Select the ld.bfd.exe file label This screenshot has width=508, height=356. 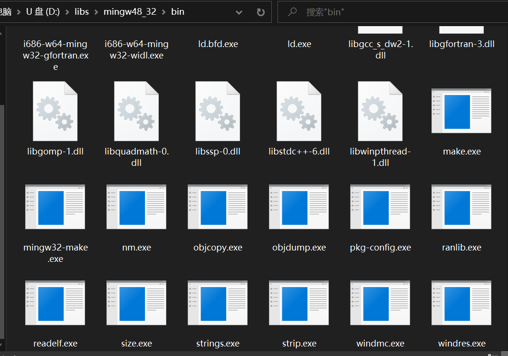click(x=218, y=44)
